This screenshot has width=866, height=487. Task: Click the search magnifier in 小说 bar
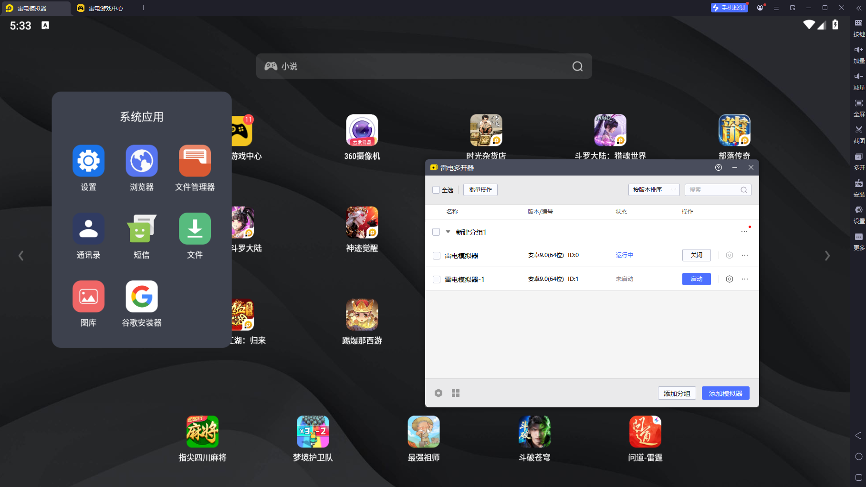(x=577, y=66)
